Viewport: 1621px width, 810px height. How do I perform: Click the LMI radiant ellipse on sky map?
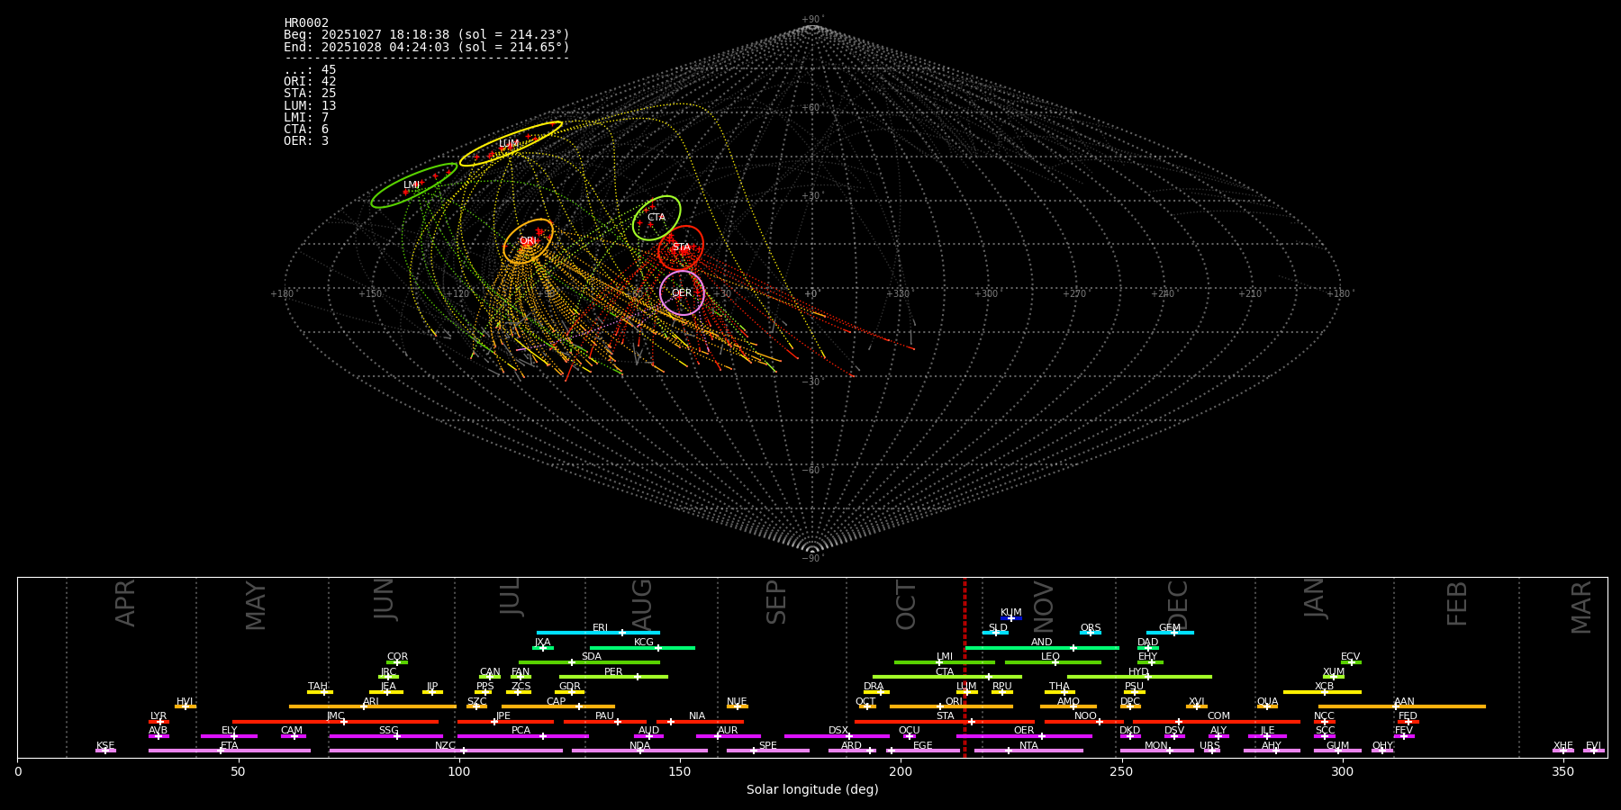click(x=414, y=185)
